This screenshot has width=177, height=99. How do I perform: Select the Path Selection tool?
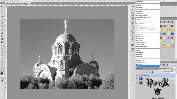coord(2,59)
